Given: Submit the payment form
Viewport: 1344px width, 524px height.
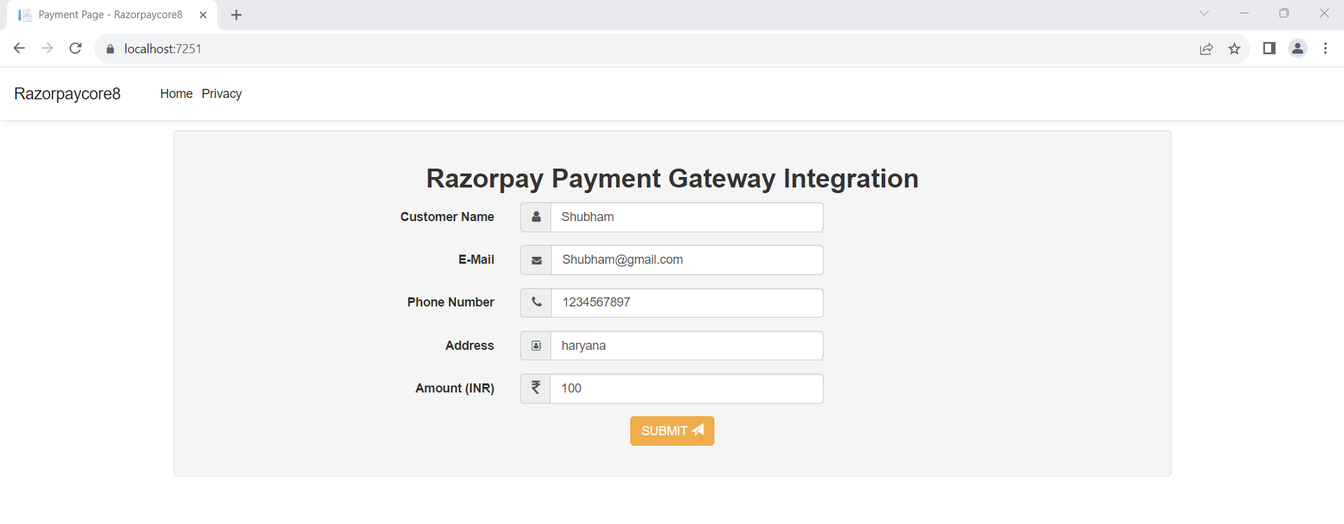Looking at the screenshot, I should pyautogui.click(x=672, y=431).
